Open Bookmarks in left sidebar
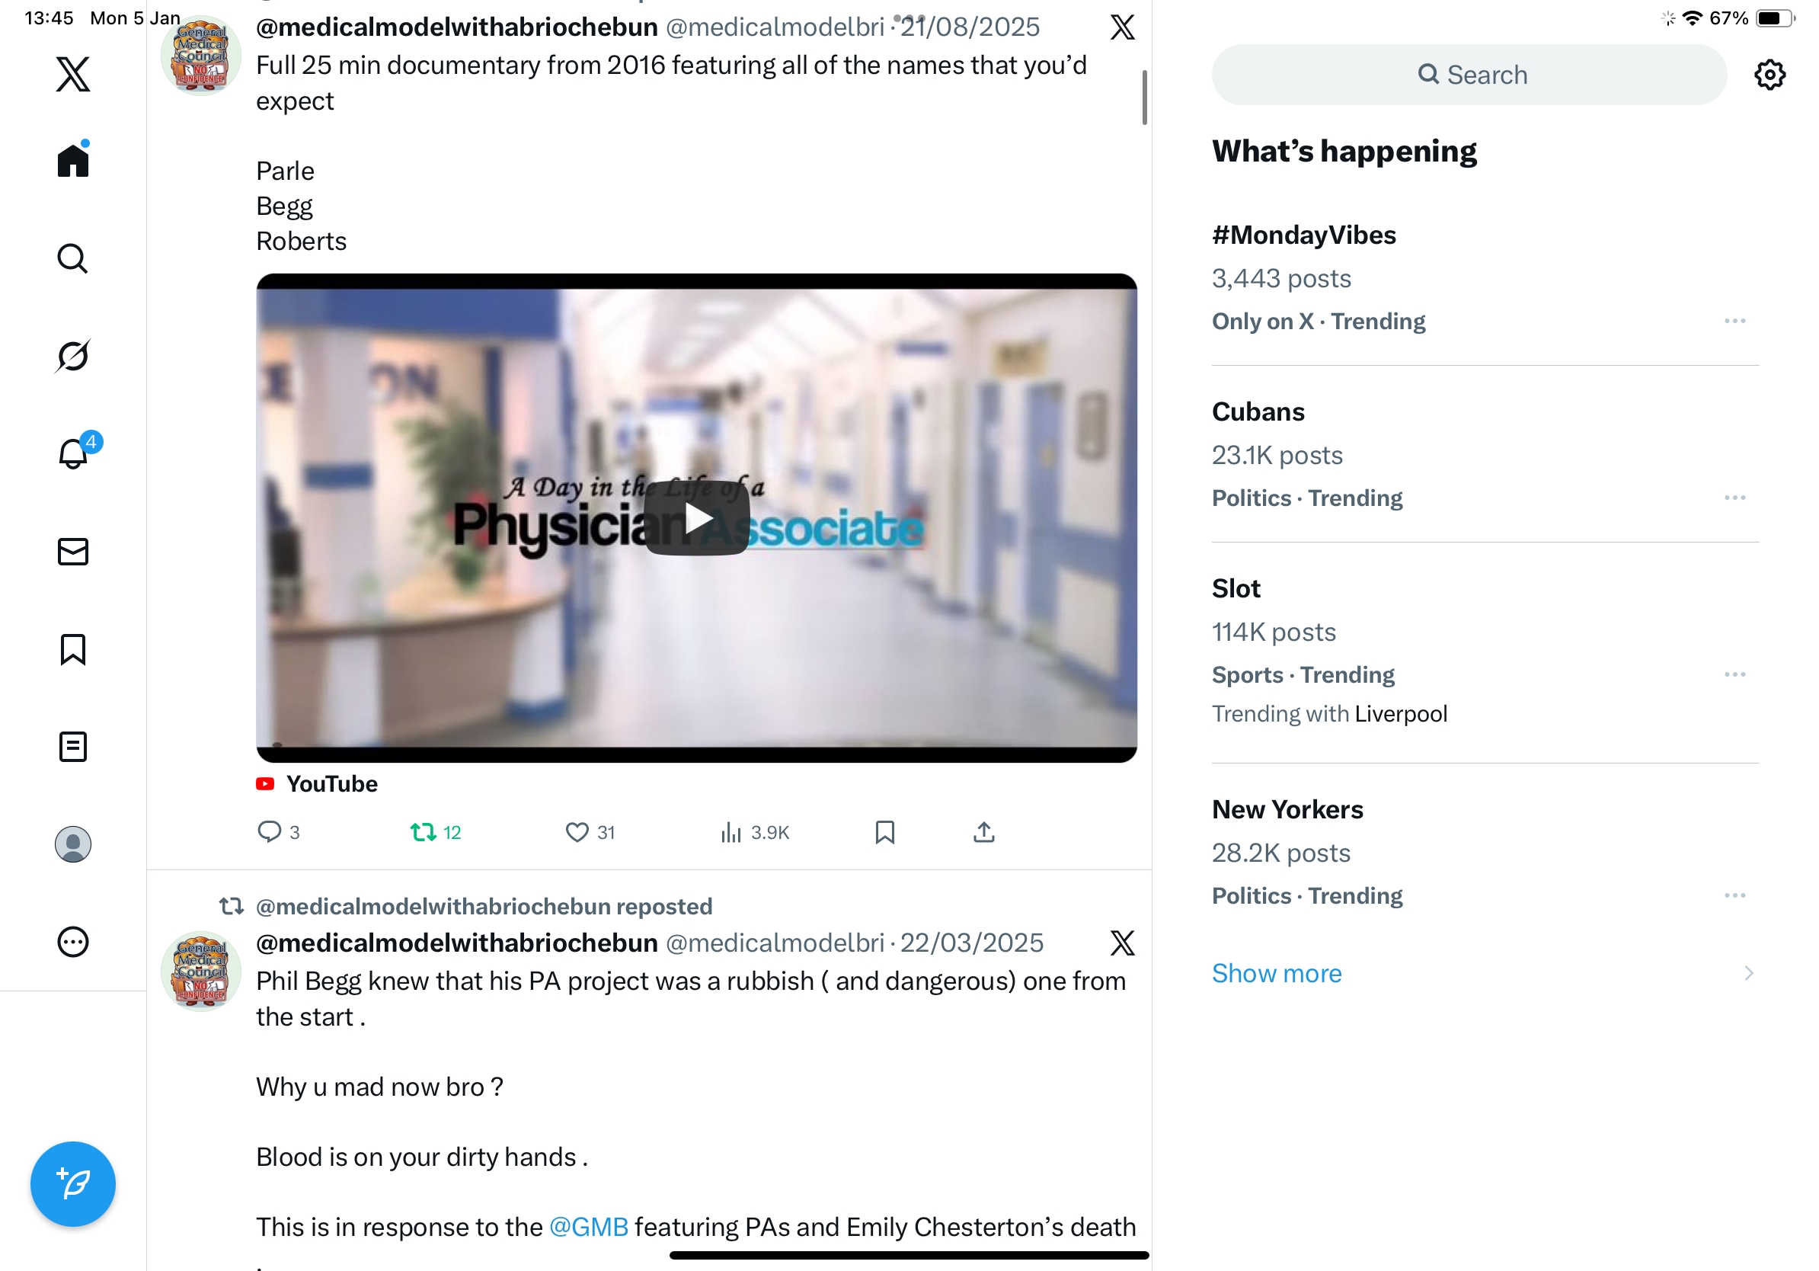 pyautogui.click(x=73, y=649)
